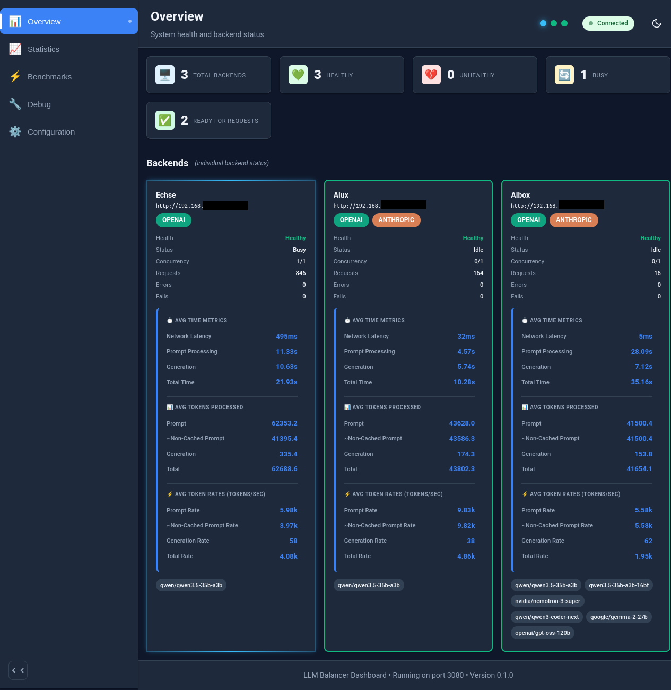Click the Aibox backend URL
Image resolution: width=671 pixels, height=690 pixels.
557,206
